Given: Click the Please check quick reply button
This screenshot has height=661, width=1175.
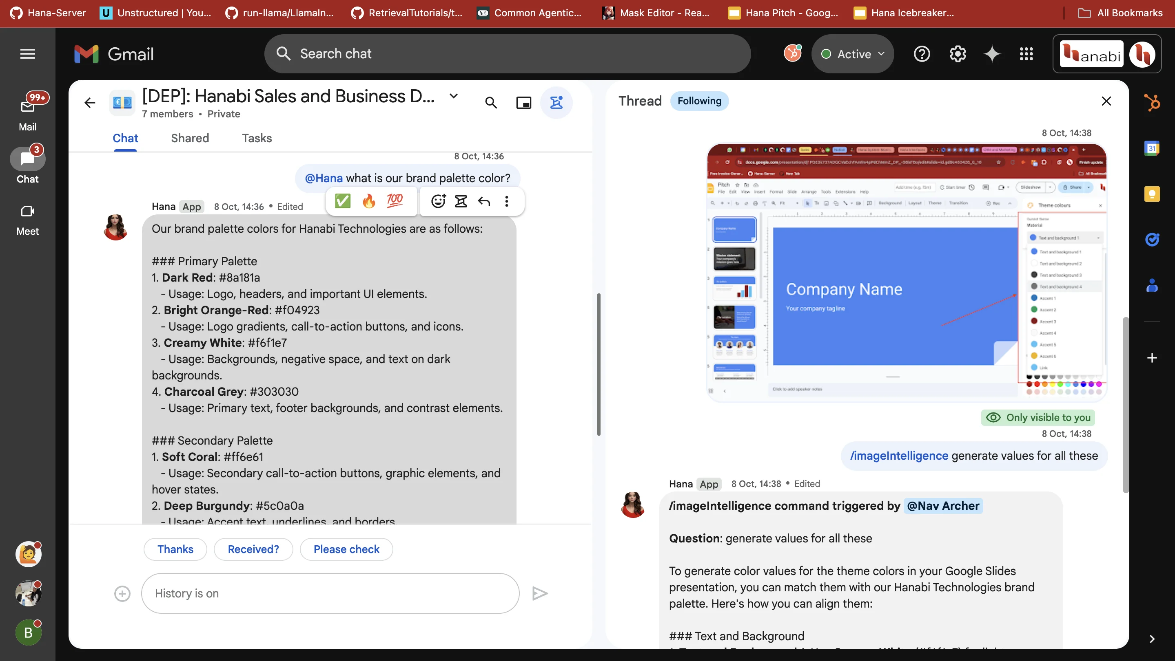Looking at the screenshot, I should click(346, 550).
